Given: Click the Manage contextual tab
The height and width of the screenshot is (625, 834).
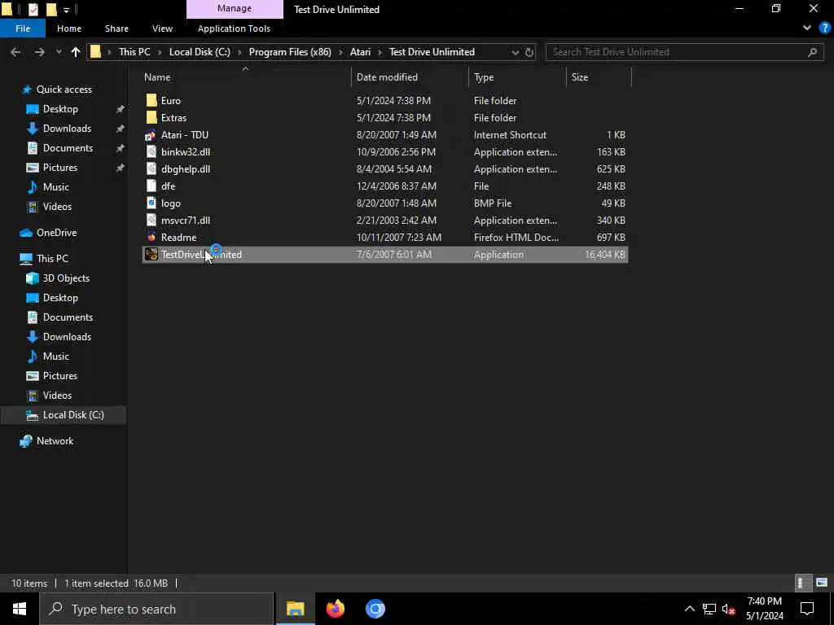Looking at the screenshot, I should 235,8.
